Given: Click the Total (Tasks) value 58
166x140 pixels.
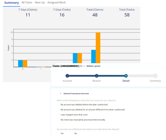Looking at the screenshot, I should pyautogui.click(x=127, y=15).
